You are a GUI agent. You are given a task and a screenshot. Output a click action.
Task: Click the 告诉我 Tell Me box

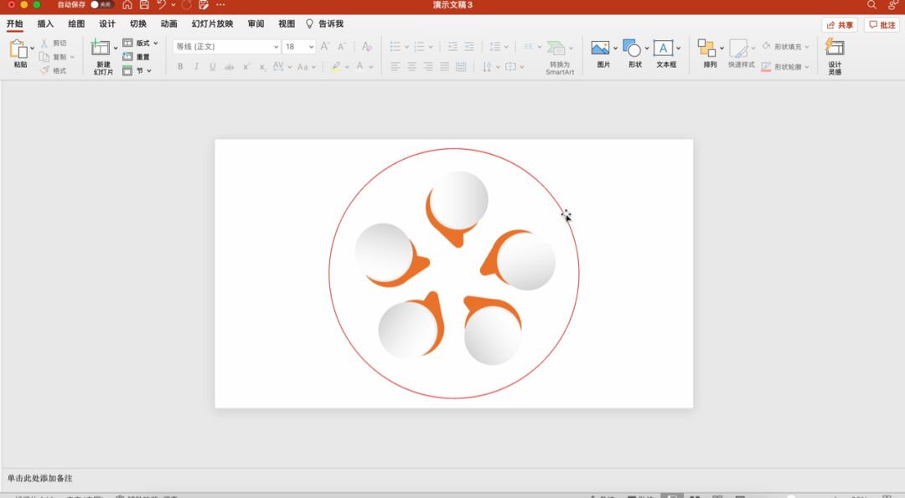[x=325, y=23]
